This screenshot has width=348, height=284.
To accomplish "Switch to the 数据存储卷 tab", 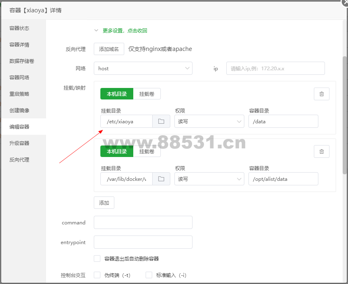I will click(x=24, y=61).
